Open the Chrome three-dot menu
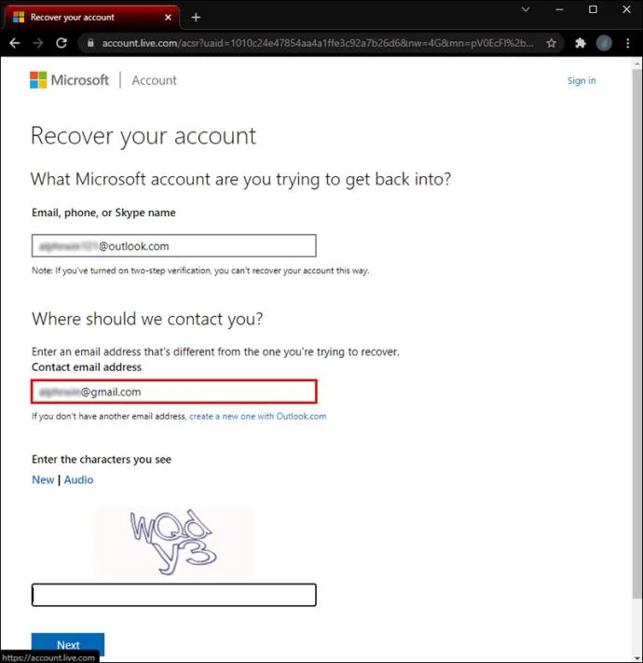 click(628, 43)
